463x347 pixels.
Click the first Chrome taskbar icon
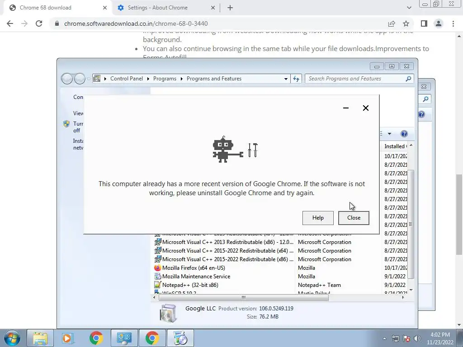96,338
